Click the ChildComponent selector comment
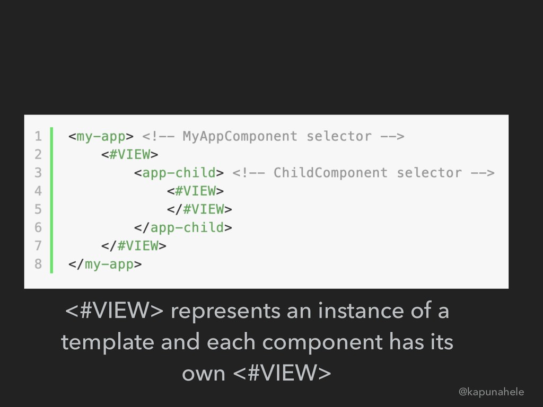The height and width of the screenshot is (407, 543). coord(363,173)
